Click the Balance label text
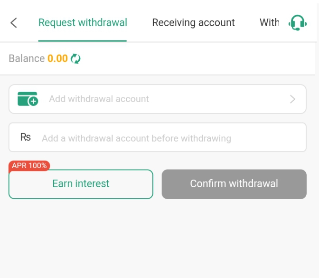Screen dimensions: 319x278 point(27,58)
